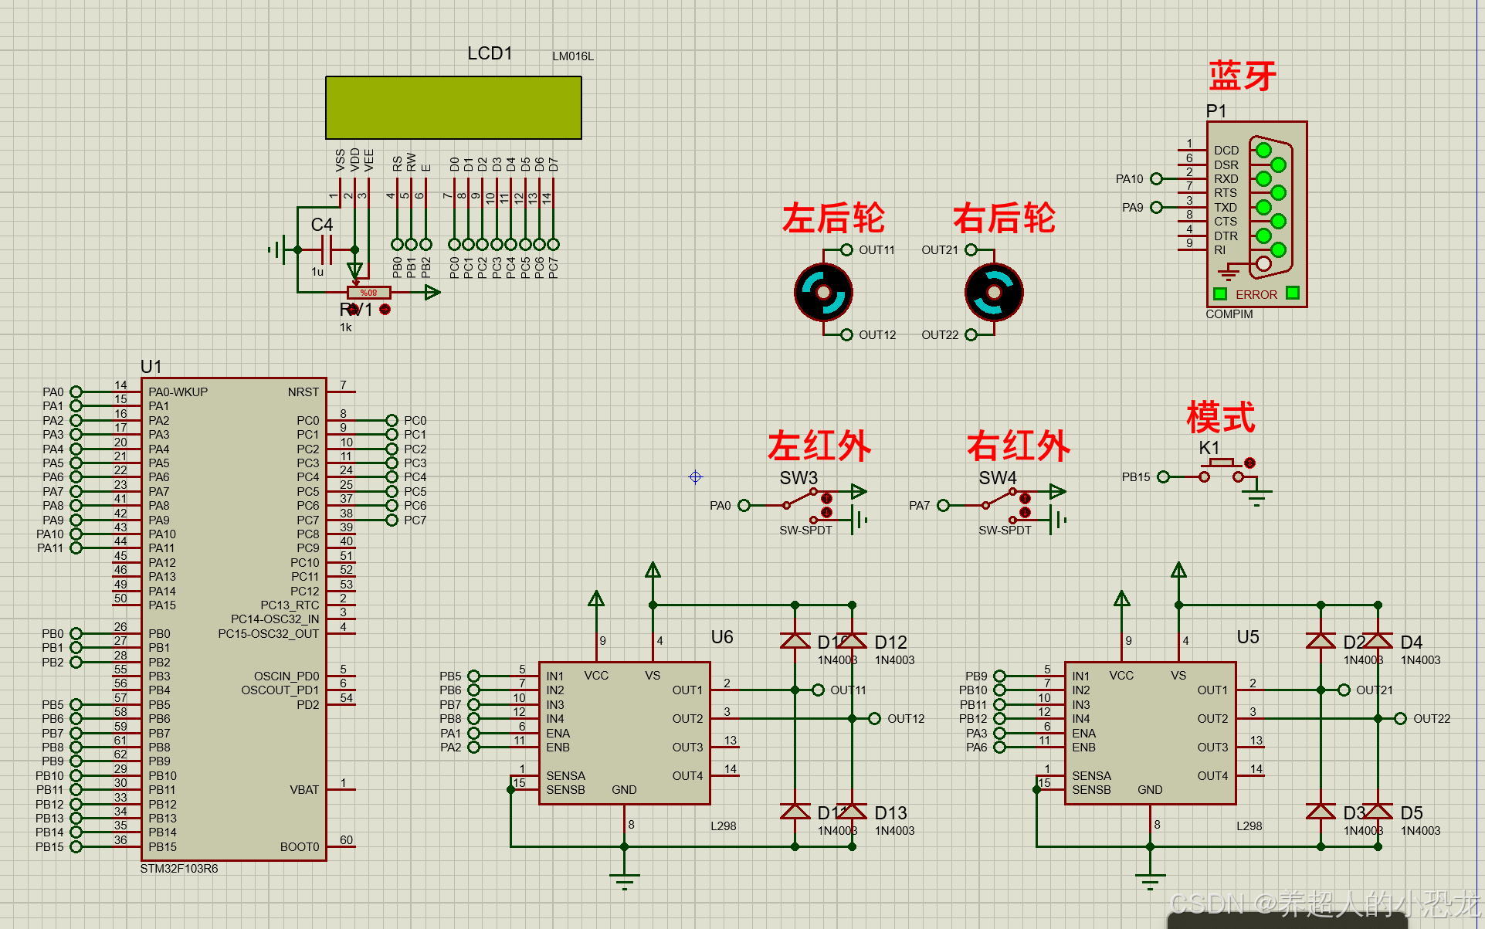Click RV1 potentiometer %08 resistor body
This screenshot has height=929, width=1485.
pyautogui.click(x=369, y=293)
